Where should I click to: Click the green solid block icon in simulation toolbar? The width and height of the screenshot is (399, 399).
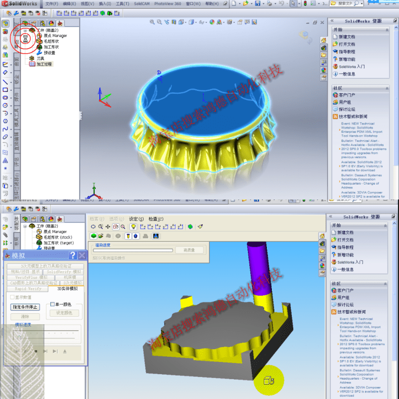click(94, 236)
